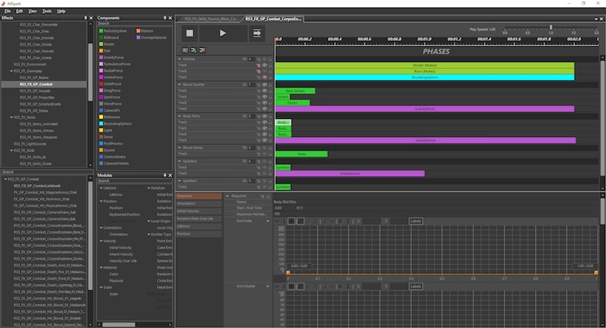Select the Orientation module tab
The height and width of the screenshot is (328, 606).
[x=199, y=204]
